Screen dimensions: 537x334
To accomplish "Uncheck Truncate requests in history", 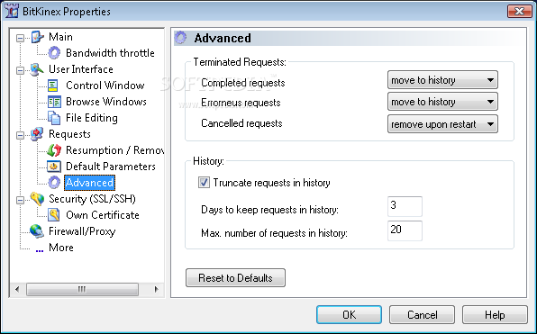I will coord(205,183).
